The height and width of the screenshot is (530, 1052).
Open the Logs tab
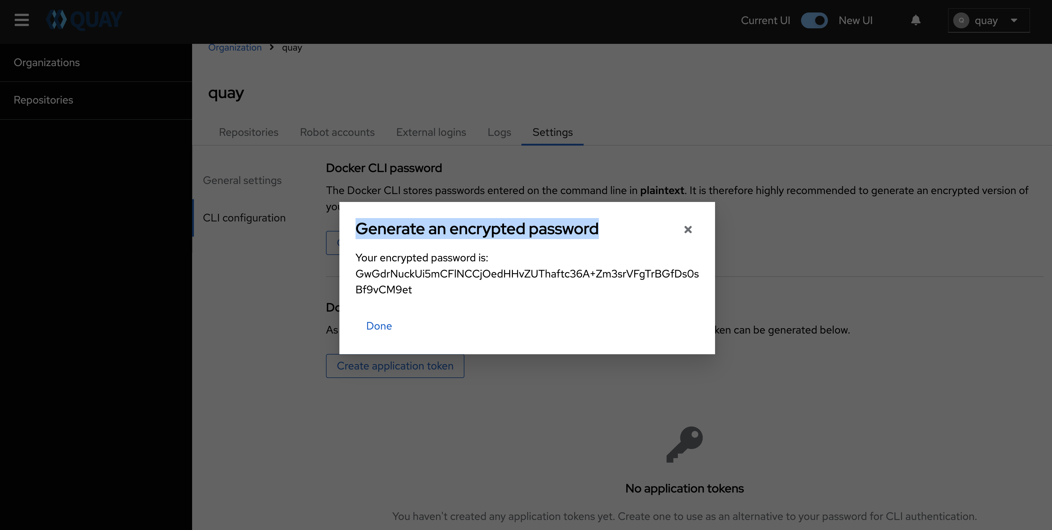click(499, 132)
